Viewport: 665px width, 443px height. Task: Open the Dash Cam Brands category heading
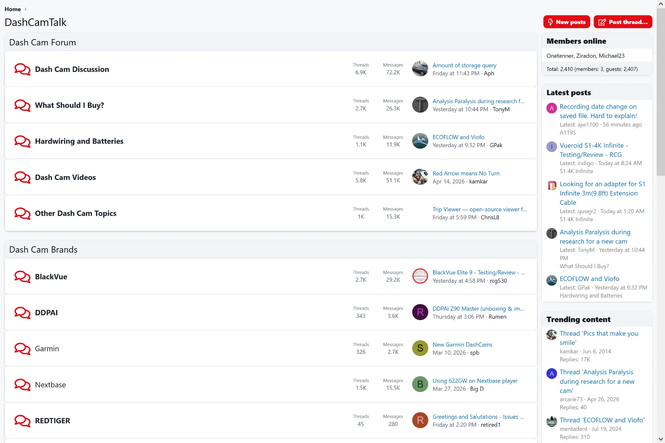pyautogui.click(x=43, y=250)
